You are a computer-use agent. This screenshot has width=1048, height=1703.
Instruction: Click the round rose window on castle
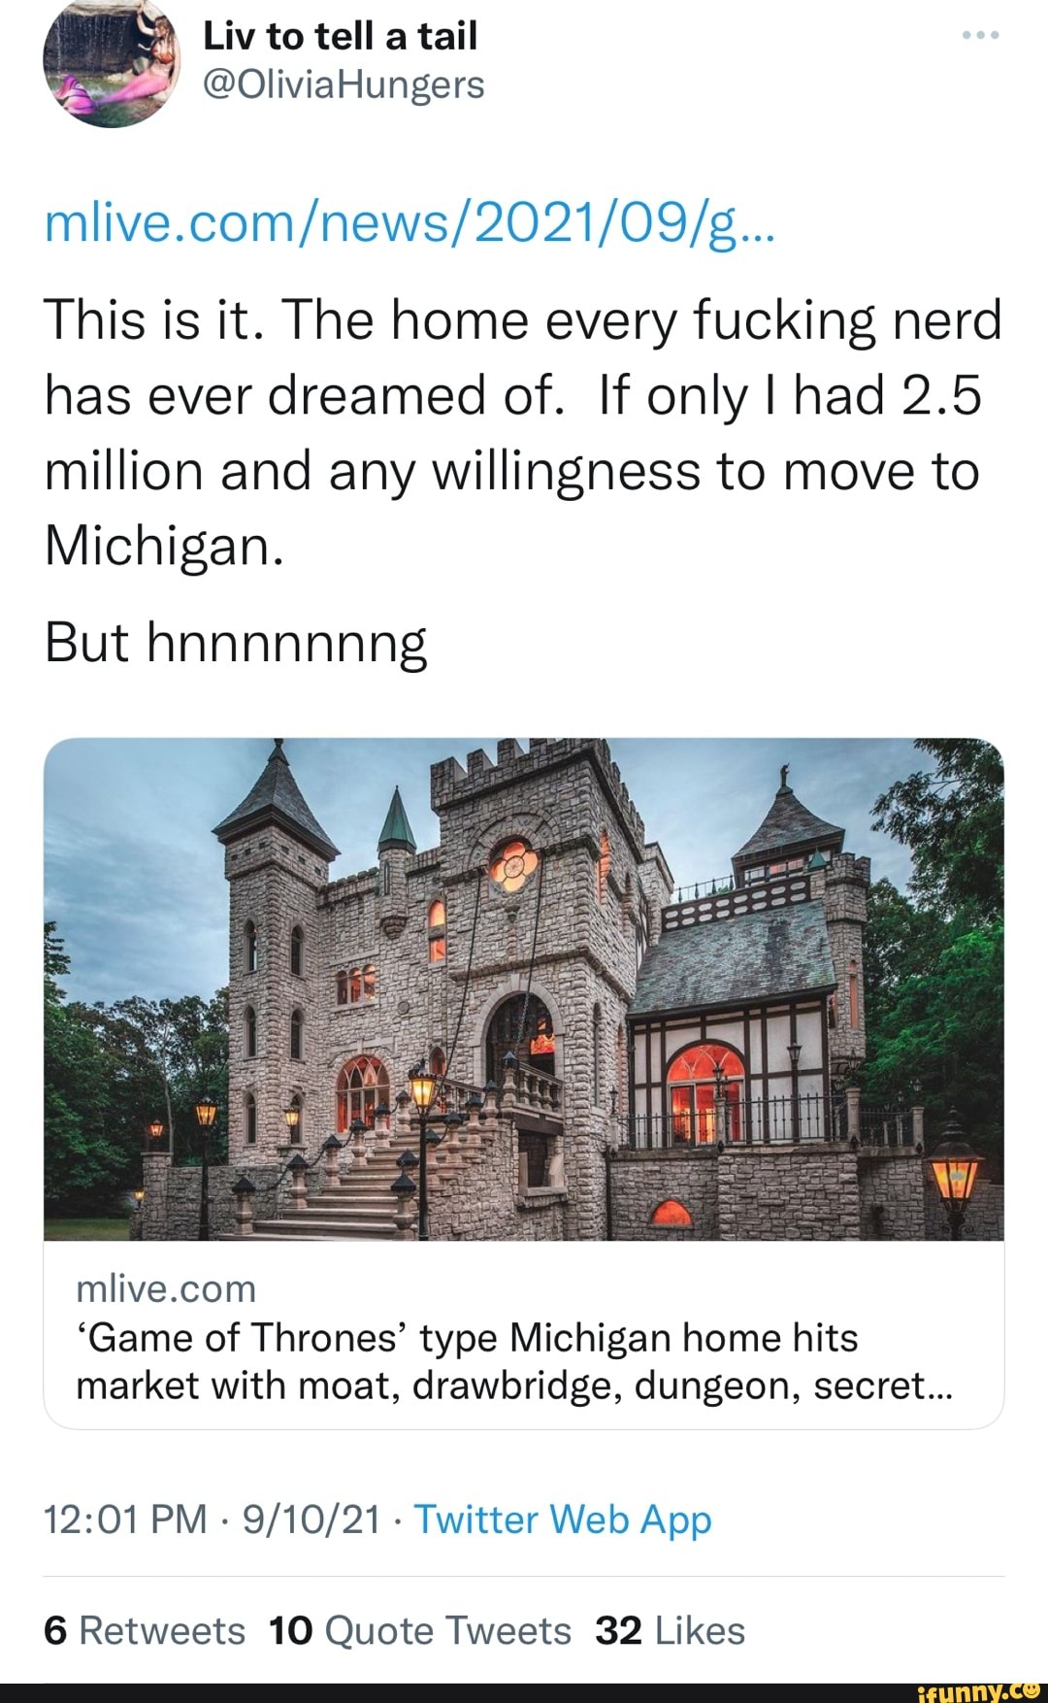(x=511, y=863)
